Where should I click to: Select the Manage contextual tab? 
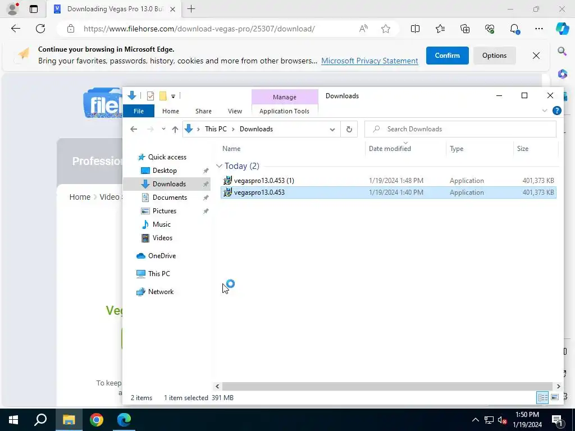point(285,97)
